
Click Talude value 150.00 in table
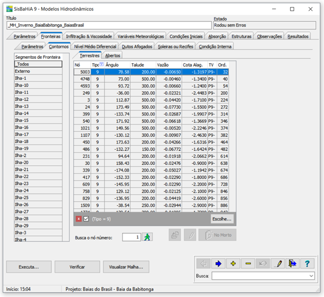pos(143,149)
